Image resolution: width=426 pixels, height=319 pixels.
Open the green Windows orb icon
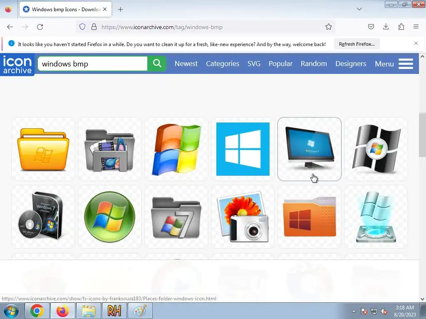[x=110, y=217]
